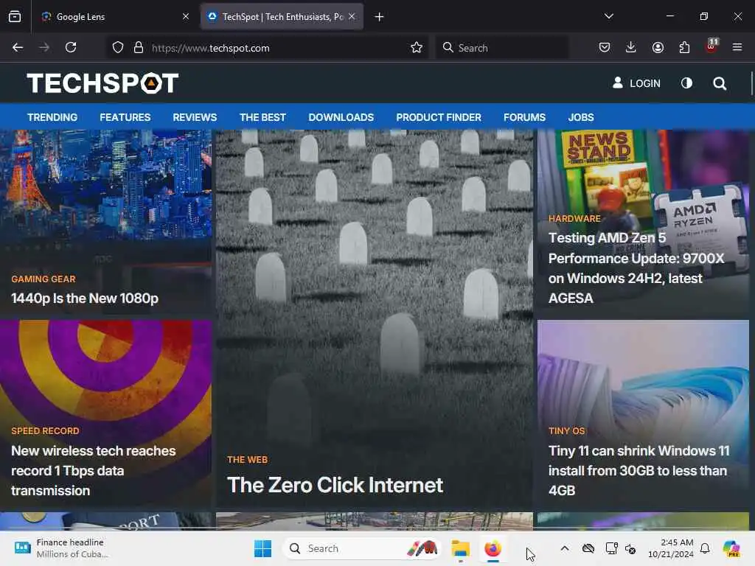This screenshot has height=566, width=755.
Task: Open the REVIEWS section
Action: (195, 117)
